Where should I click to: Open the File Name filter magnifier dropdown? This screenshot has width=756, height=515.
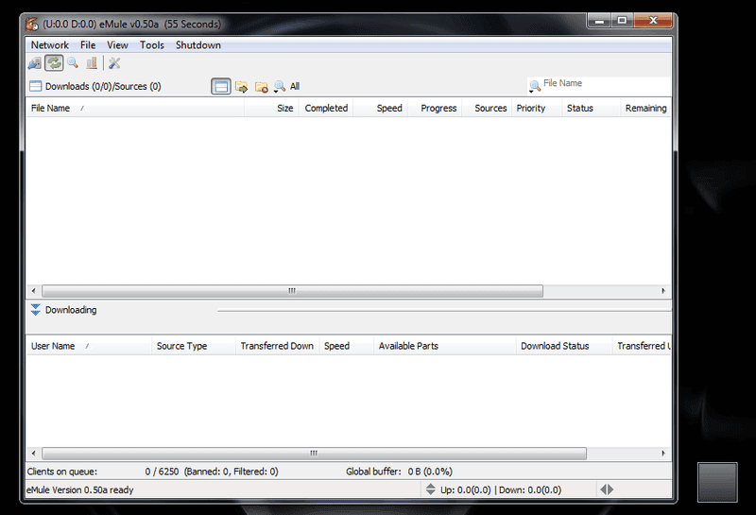pos(534,87)
